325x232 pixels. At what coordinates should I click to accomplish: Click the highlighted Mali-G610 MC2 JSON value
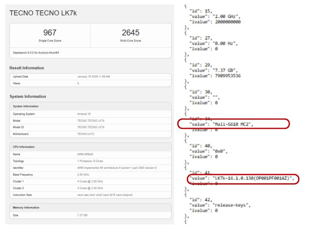[x=233, y=124]
